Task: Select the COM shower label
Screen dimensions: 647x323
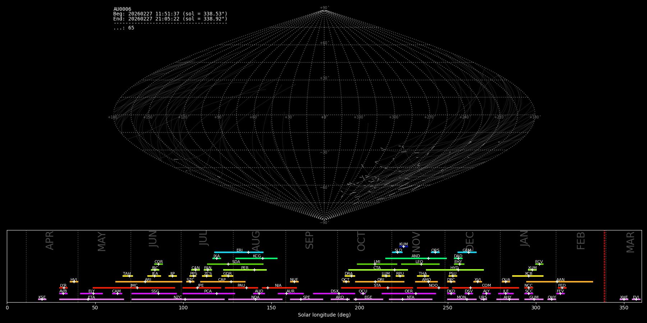Action: [486, 286]
